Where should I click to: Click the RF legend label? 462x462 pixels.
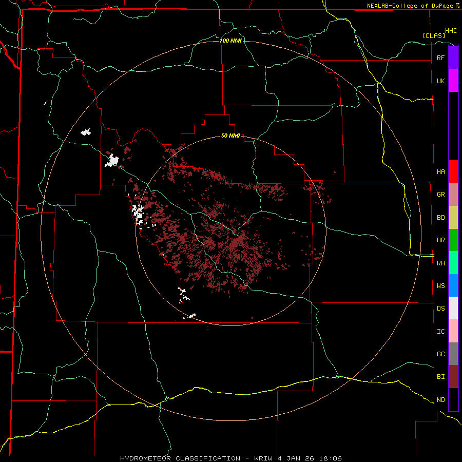click(440, 57)
